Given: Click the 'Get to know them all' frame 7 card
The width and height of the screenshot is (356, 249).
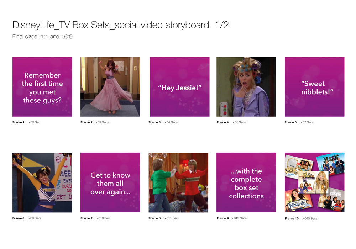Looking at the screenshot, I should (110, 182).
